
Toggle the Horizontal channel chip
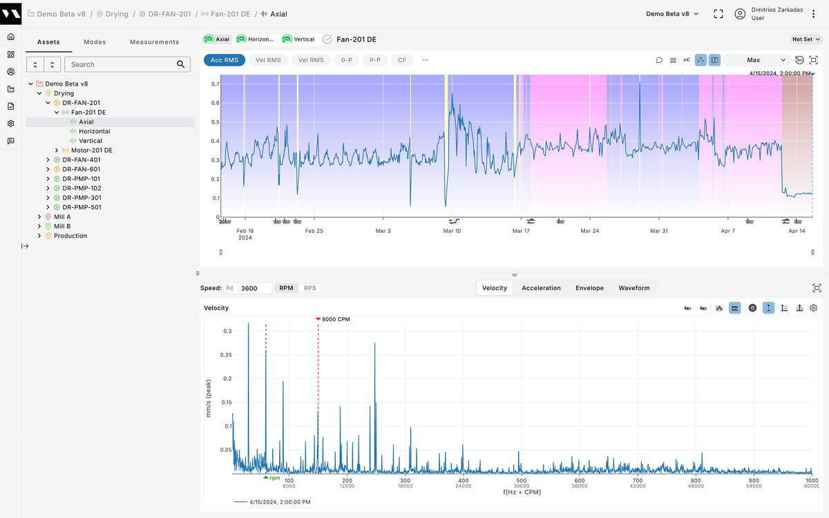pyautogui.click(x=255, y=39)
